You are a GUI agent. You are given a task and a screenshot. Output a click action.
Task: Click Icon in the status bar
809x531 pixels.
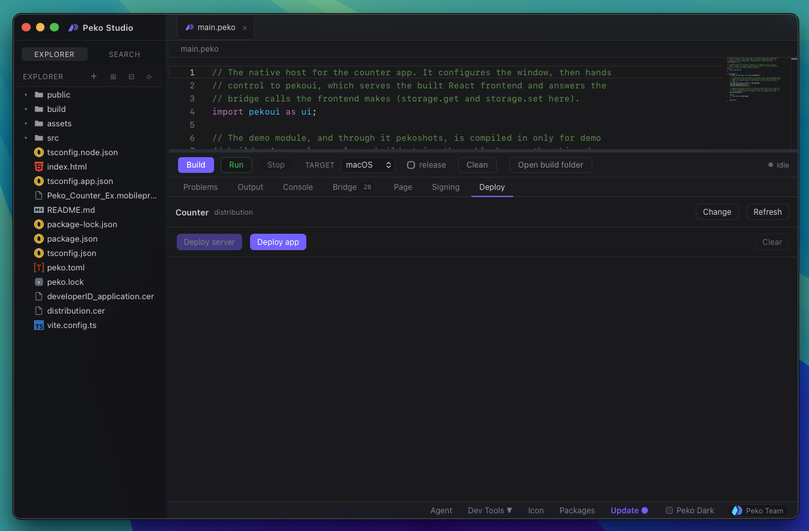536,511
